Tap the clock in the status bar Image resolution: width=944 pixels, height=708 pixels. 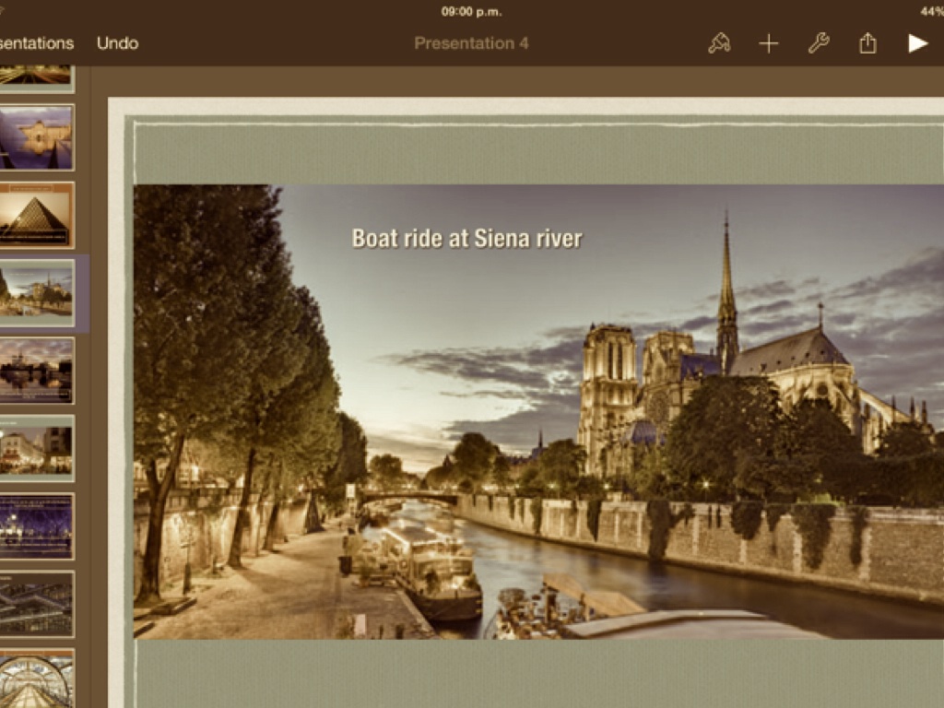click(x=471, y=11)
